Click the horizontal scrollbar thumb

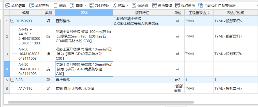(x=101, y=102)
